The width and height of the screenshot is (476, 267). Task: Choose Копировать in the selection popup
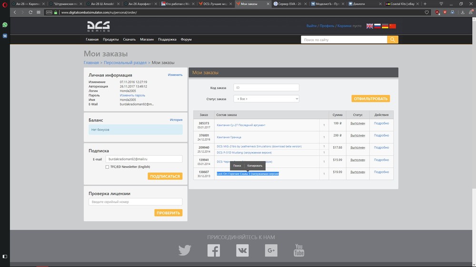click(x=255, y=166)
